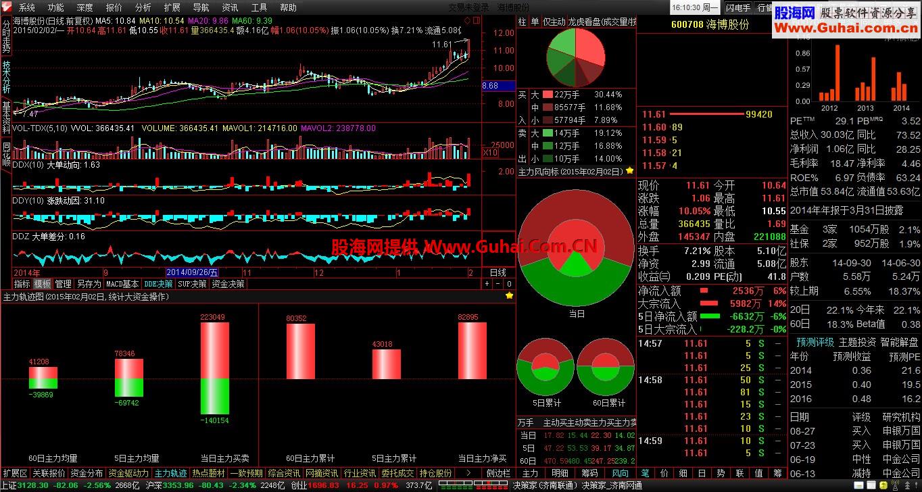Click the 单 button above pie chart
Viewport: 922px width, 492px height.
[535, 22]
